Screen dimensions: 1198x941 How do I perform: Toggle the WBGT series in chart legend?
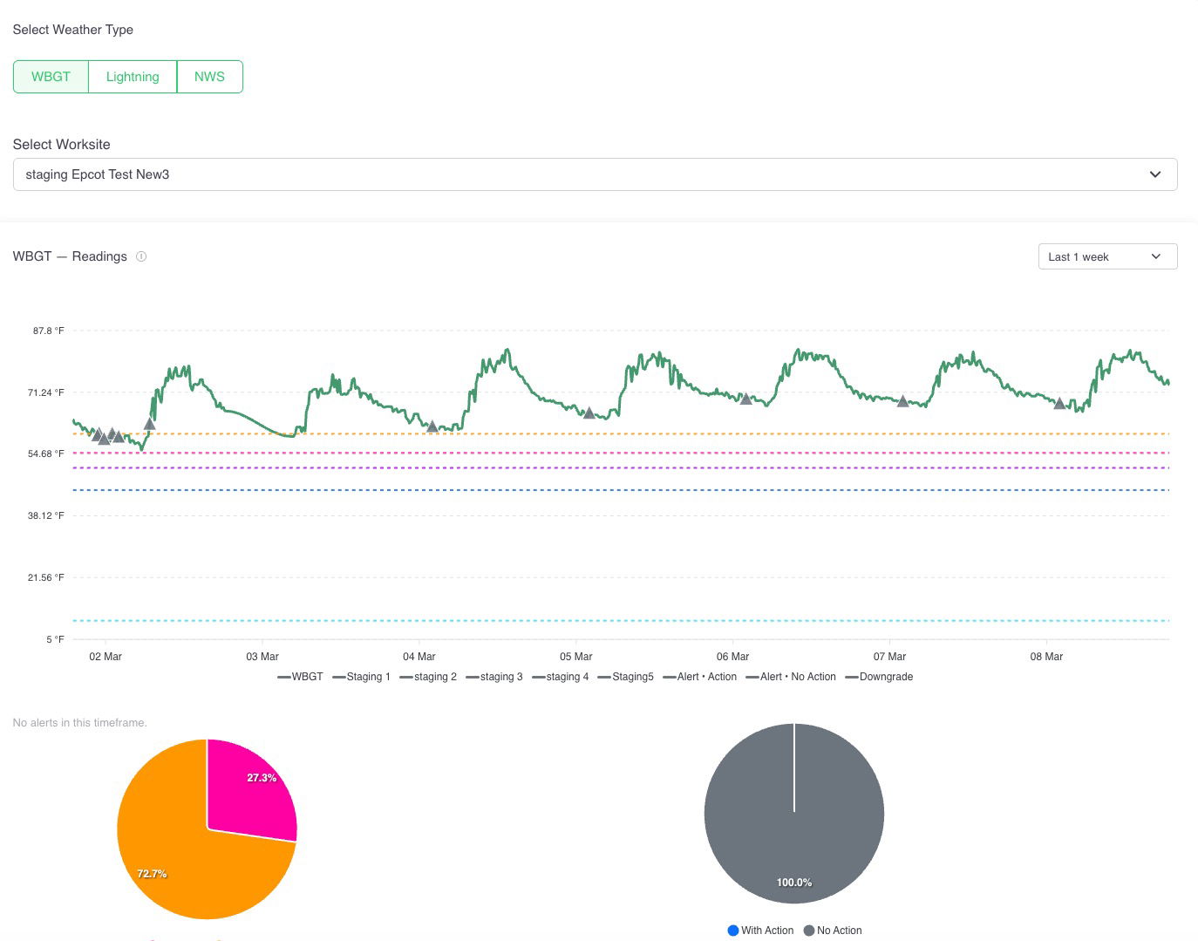(300, 677)
